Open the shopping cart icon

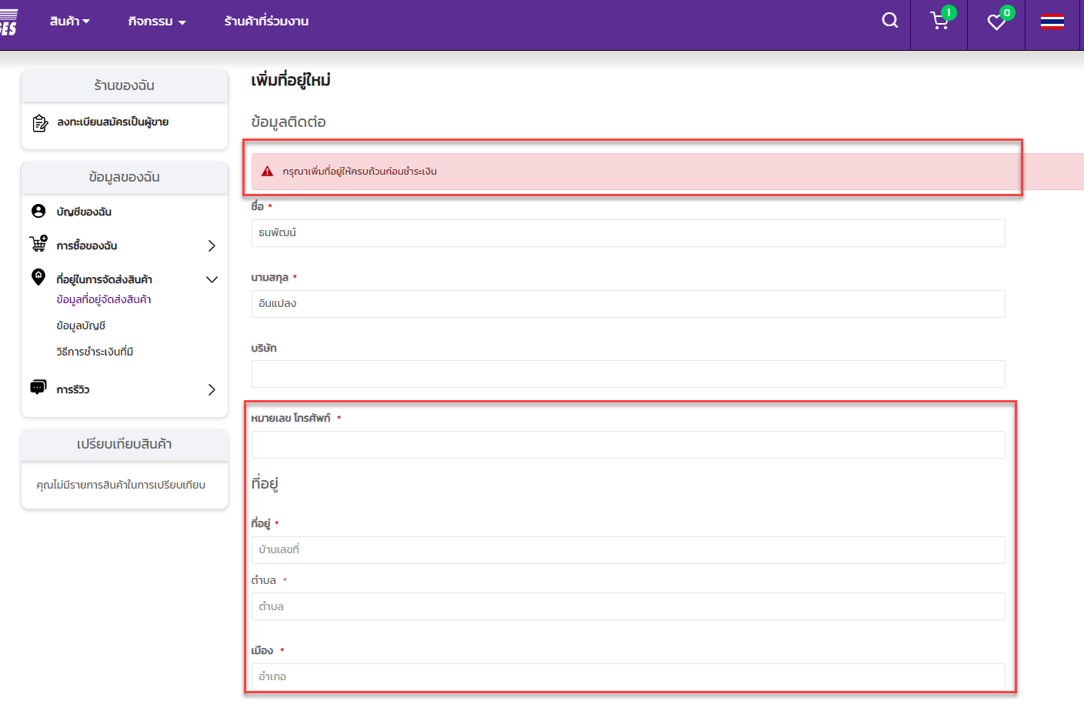pos(939,21)
